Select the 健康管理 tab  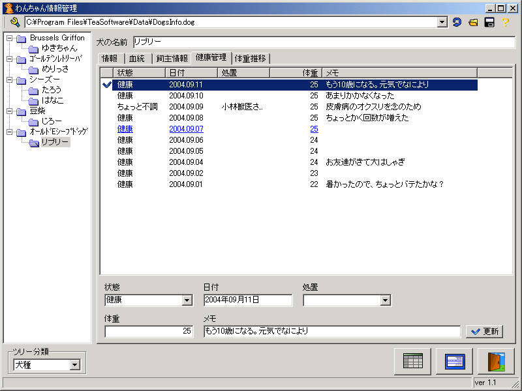click(x=211, y=57)
